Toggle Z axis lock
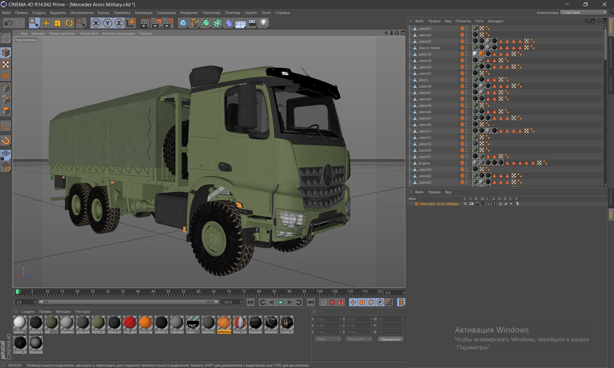Screen dimensions: 614x368 tap(119, 23)
